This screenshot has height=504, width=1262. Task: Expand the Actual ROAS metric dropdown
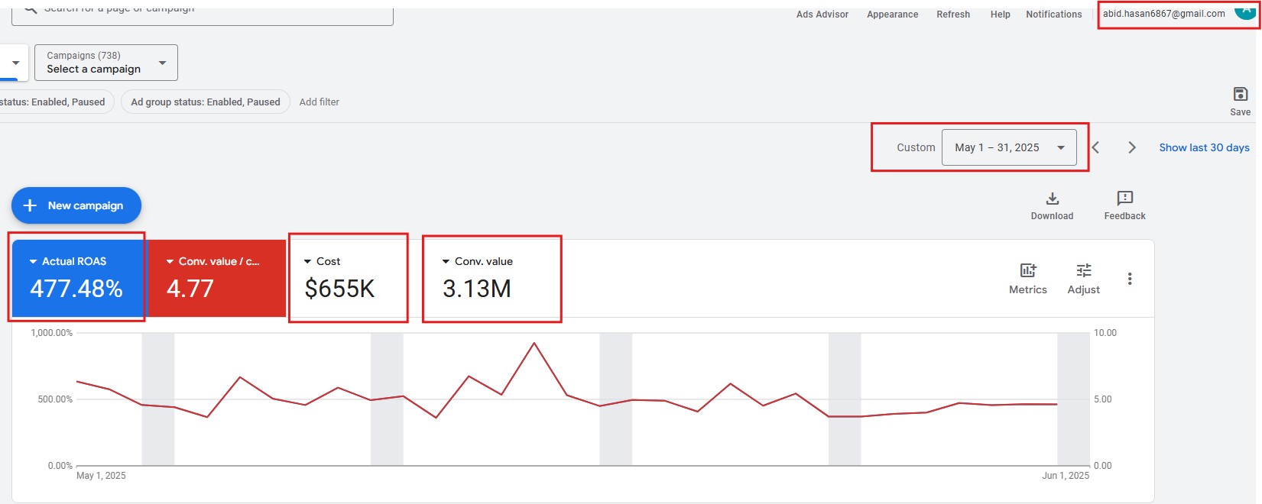tap(34, 261)
